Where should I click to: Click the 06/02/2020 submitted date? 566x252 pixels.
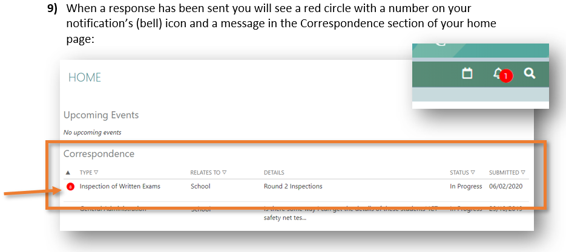[505, 186]
